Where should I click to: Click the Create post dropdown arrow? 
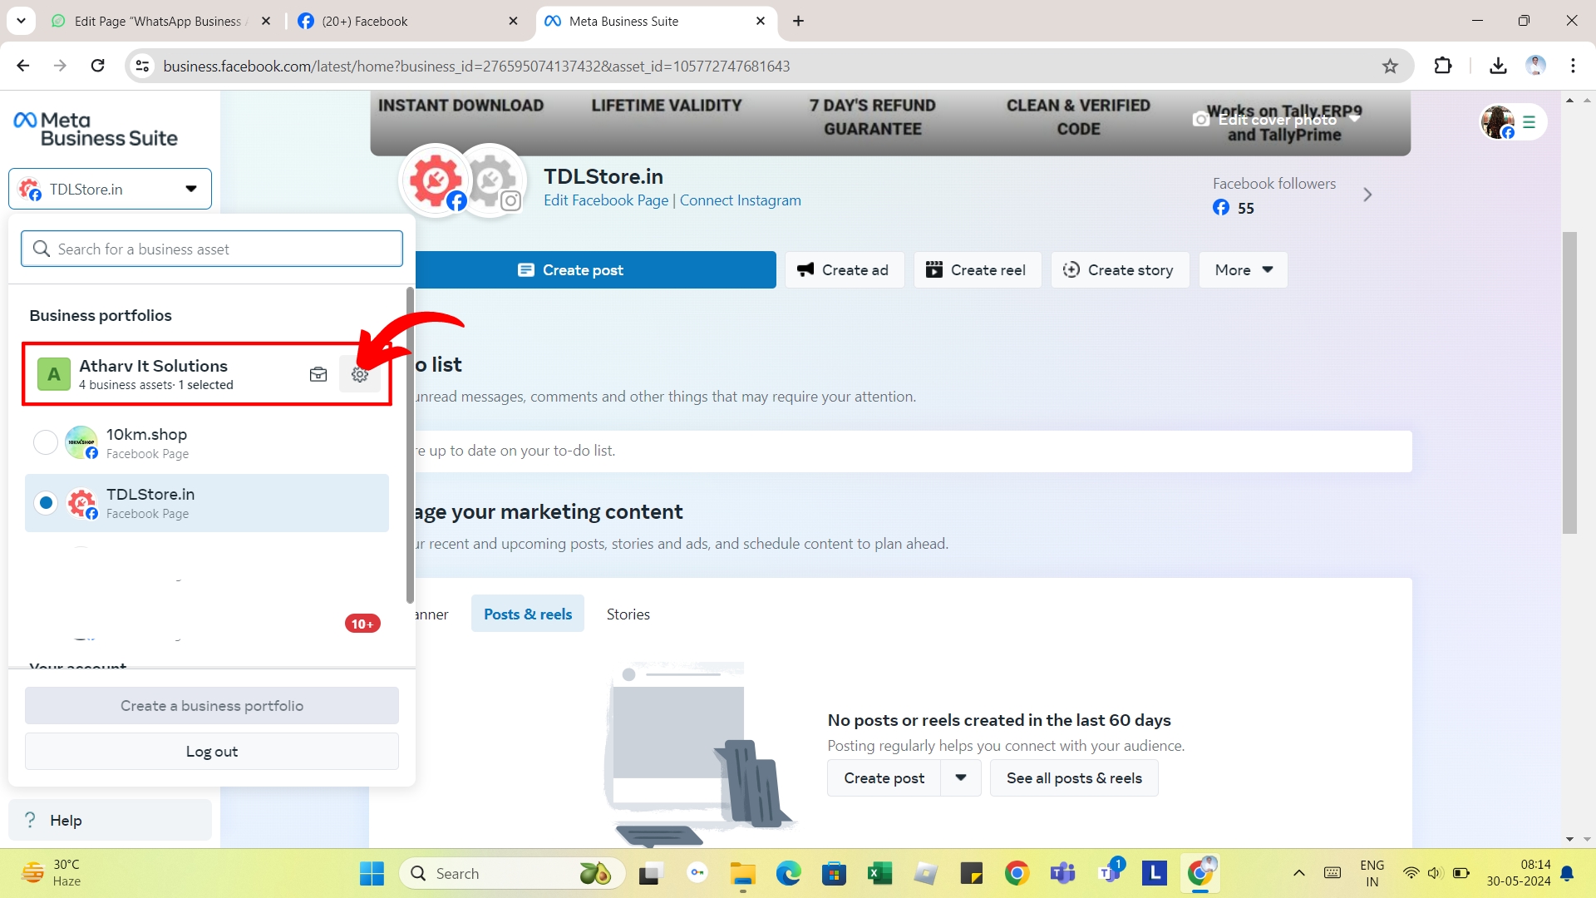961,778
